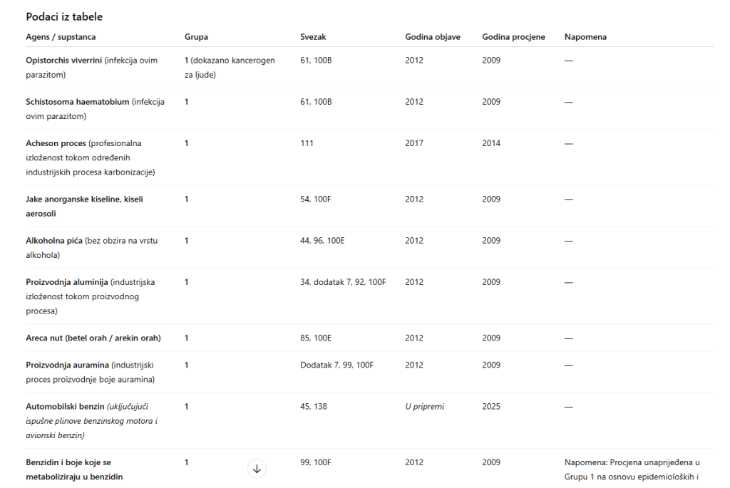Click the "Godina procjene" column header
The height and width of the screenshot is (488, 730).
[513, 37]
